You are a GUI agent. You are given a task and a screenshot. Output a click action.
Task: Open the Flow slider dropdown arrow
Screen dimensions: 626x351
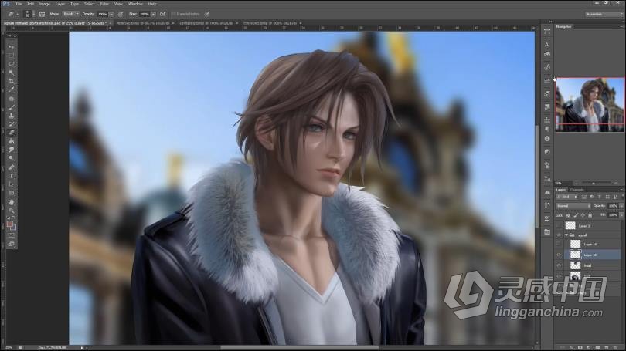coord(153,14)
